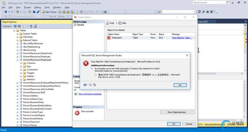Click the Quick Launch search field
The height and width of the screenshot is (132, 248).
click(211, 2)
